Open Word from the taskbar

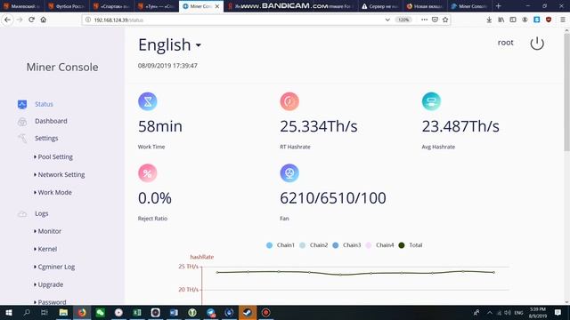(x=174, y=312)
